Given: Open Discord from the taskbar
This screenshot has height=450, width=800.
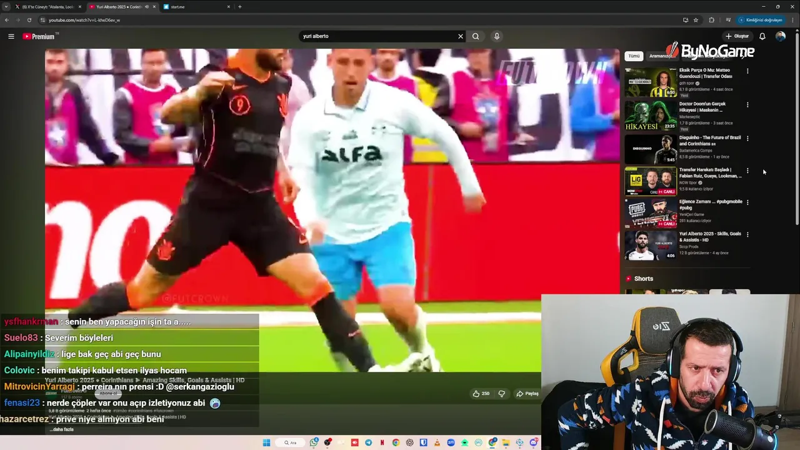Looking at the screenshot, I should [533, 442].
